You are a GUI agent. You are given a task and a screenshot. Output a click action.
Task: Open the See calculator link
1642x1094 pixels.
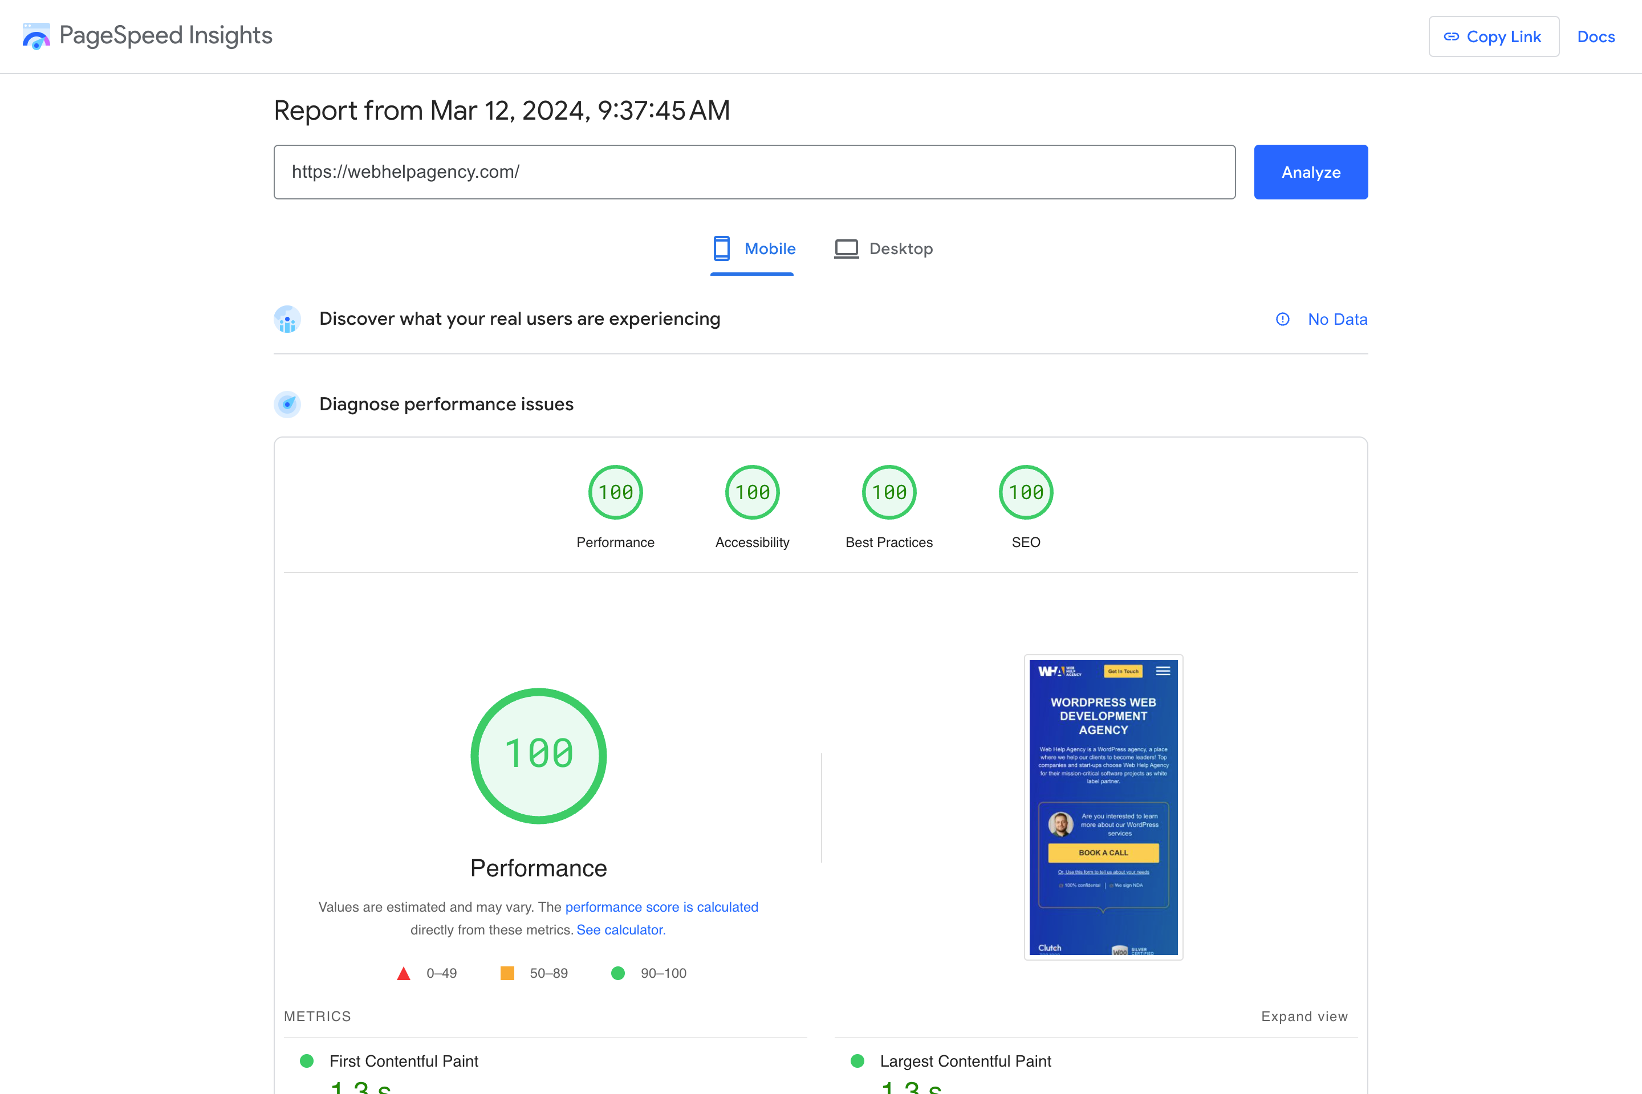coord(621,930)
